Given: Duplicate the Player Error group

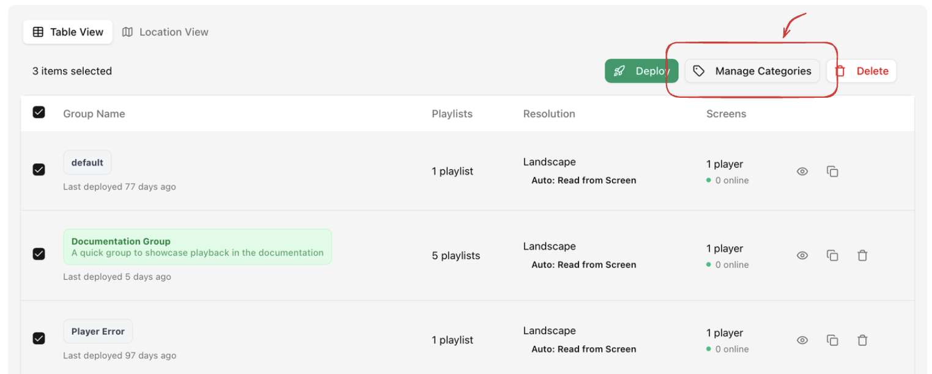Looking at the screenshot, I should coord(832,340).
